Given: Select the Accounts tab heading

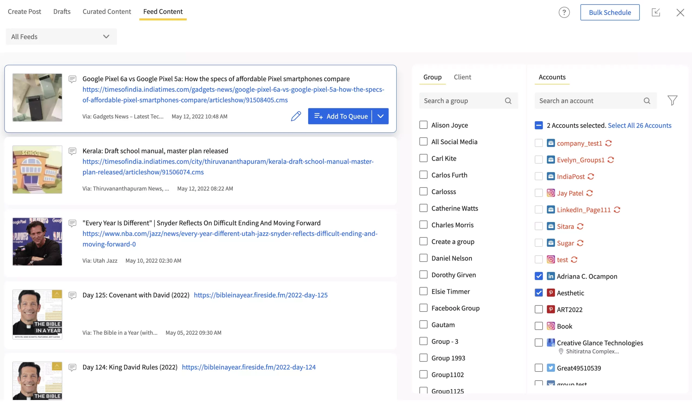Looking at the screenshot, I should point(552,77).
